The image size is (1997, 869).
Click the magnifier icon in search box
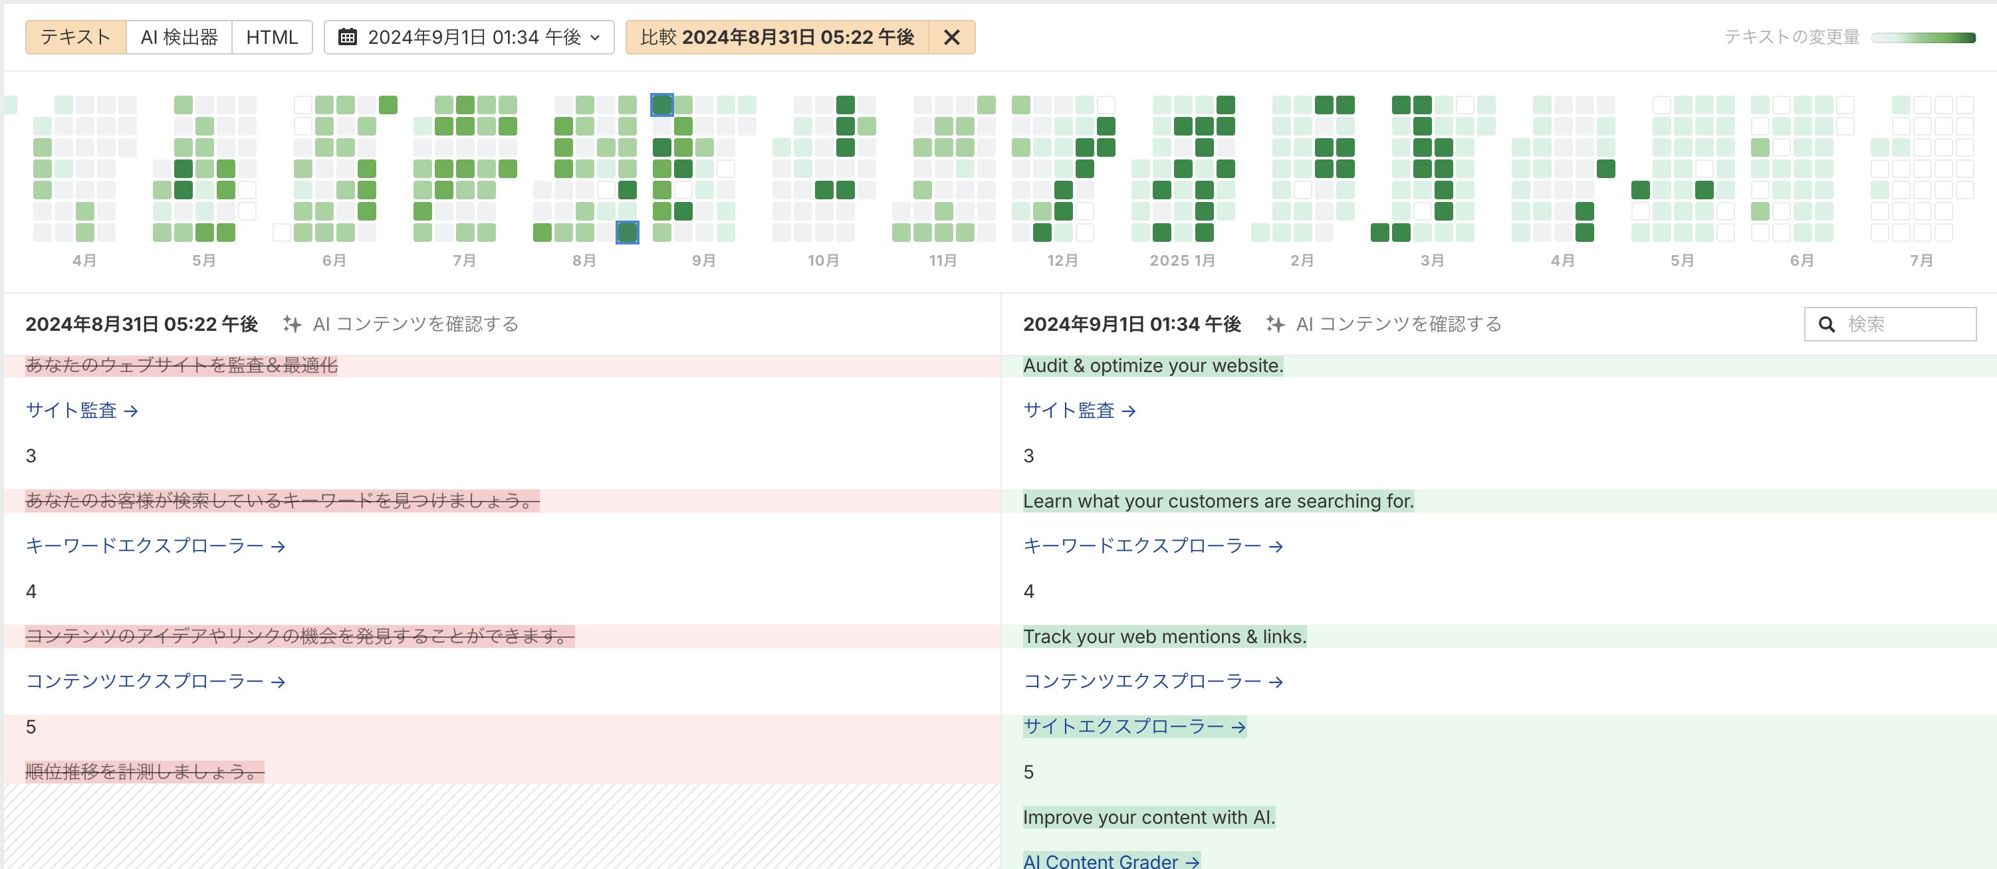[1826, 324]
